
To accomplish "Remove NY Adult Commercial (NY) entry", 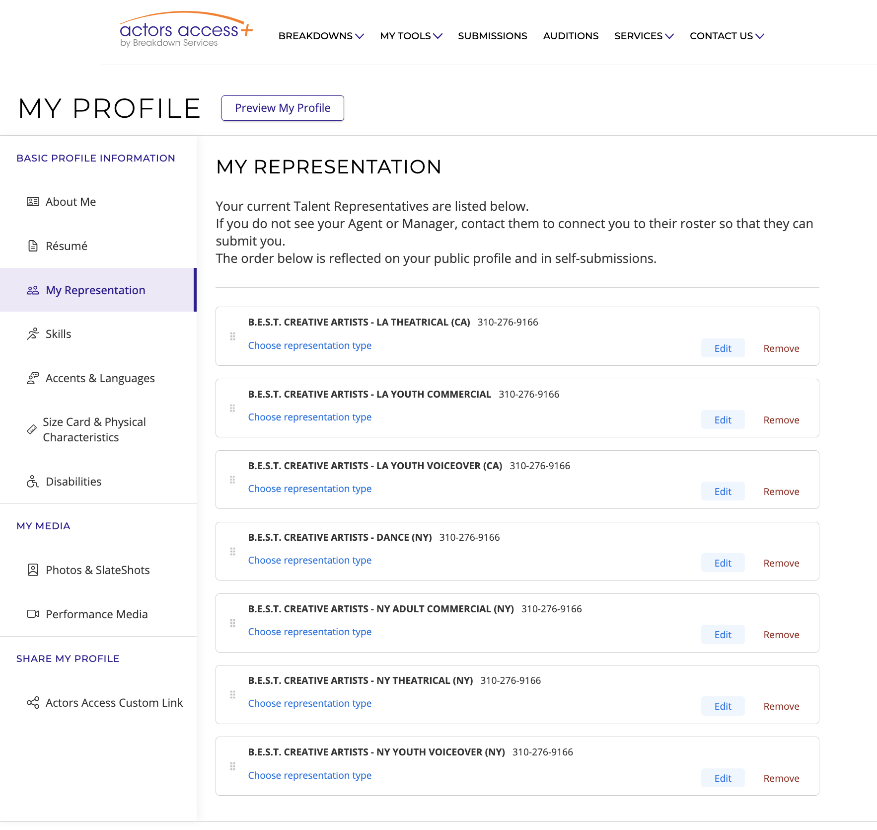I will tap(781, 635).
